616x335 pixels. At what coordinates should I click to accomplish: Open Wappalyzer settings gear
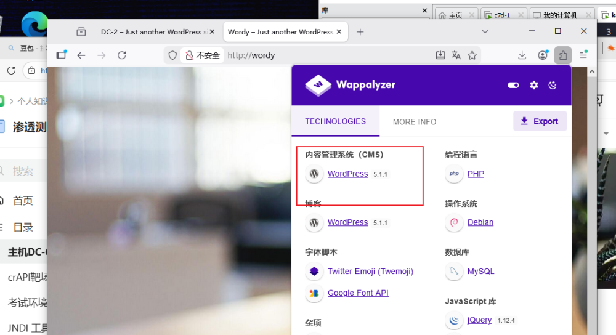534,85
